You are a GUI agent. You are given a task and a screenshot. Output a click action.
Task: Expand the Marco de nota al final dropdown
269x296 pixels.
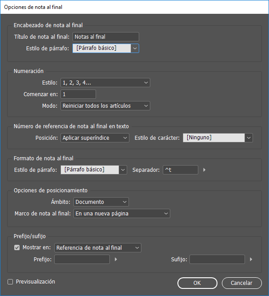point(121,214)
